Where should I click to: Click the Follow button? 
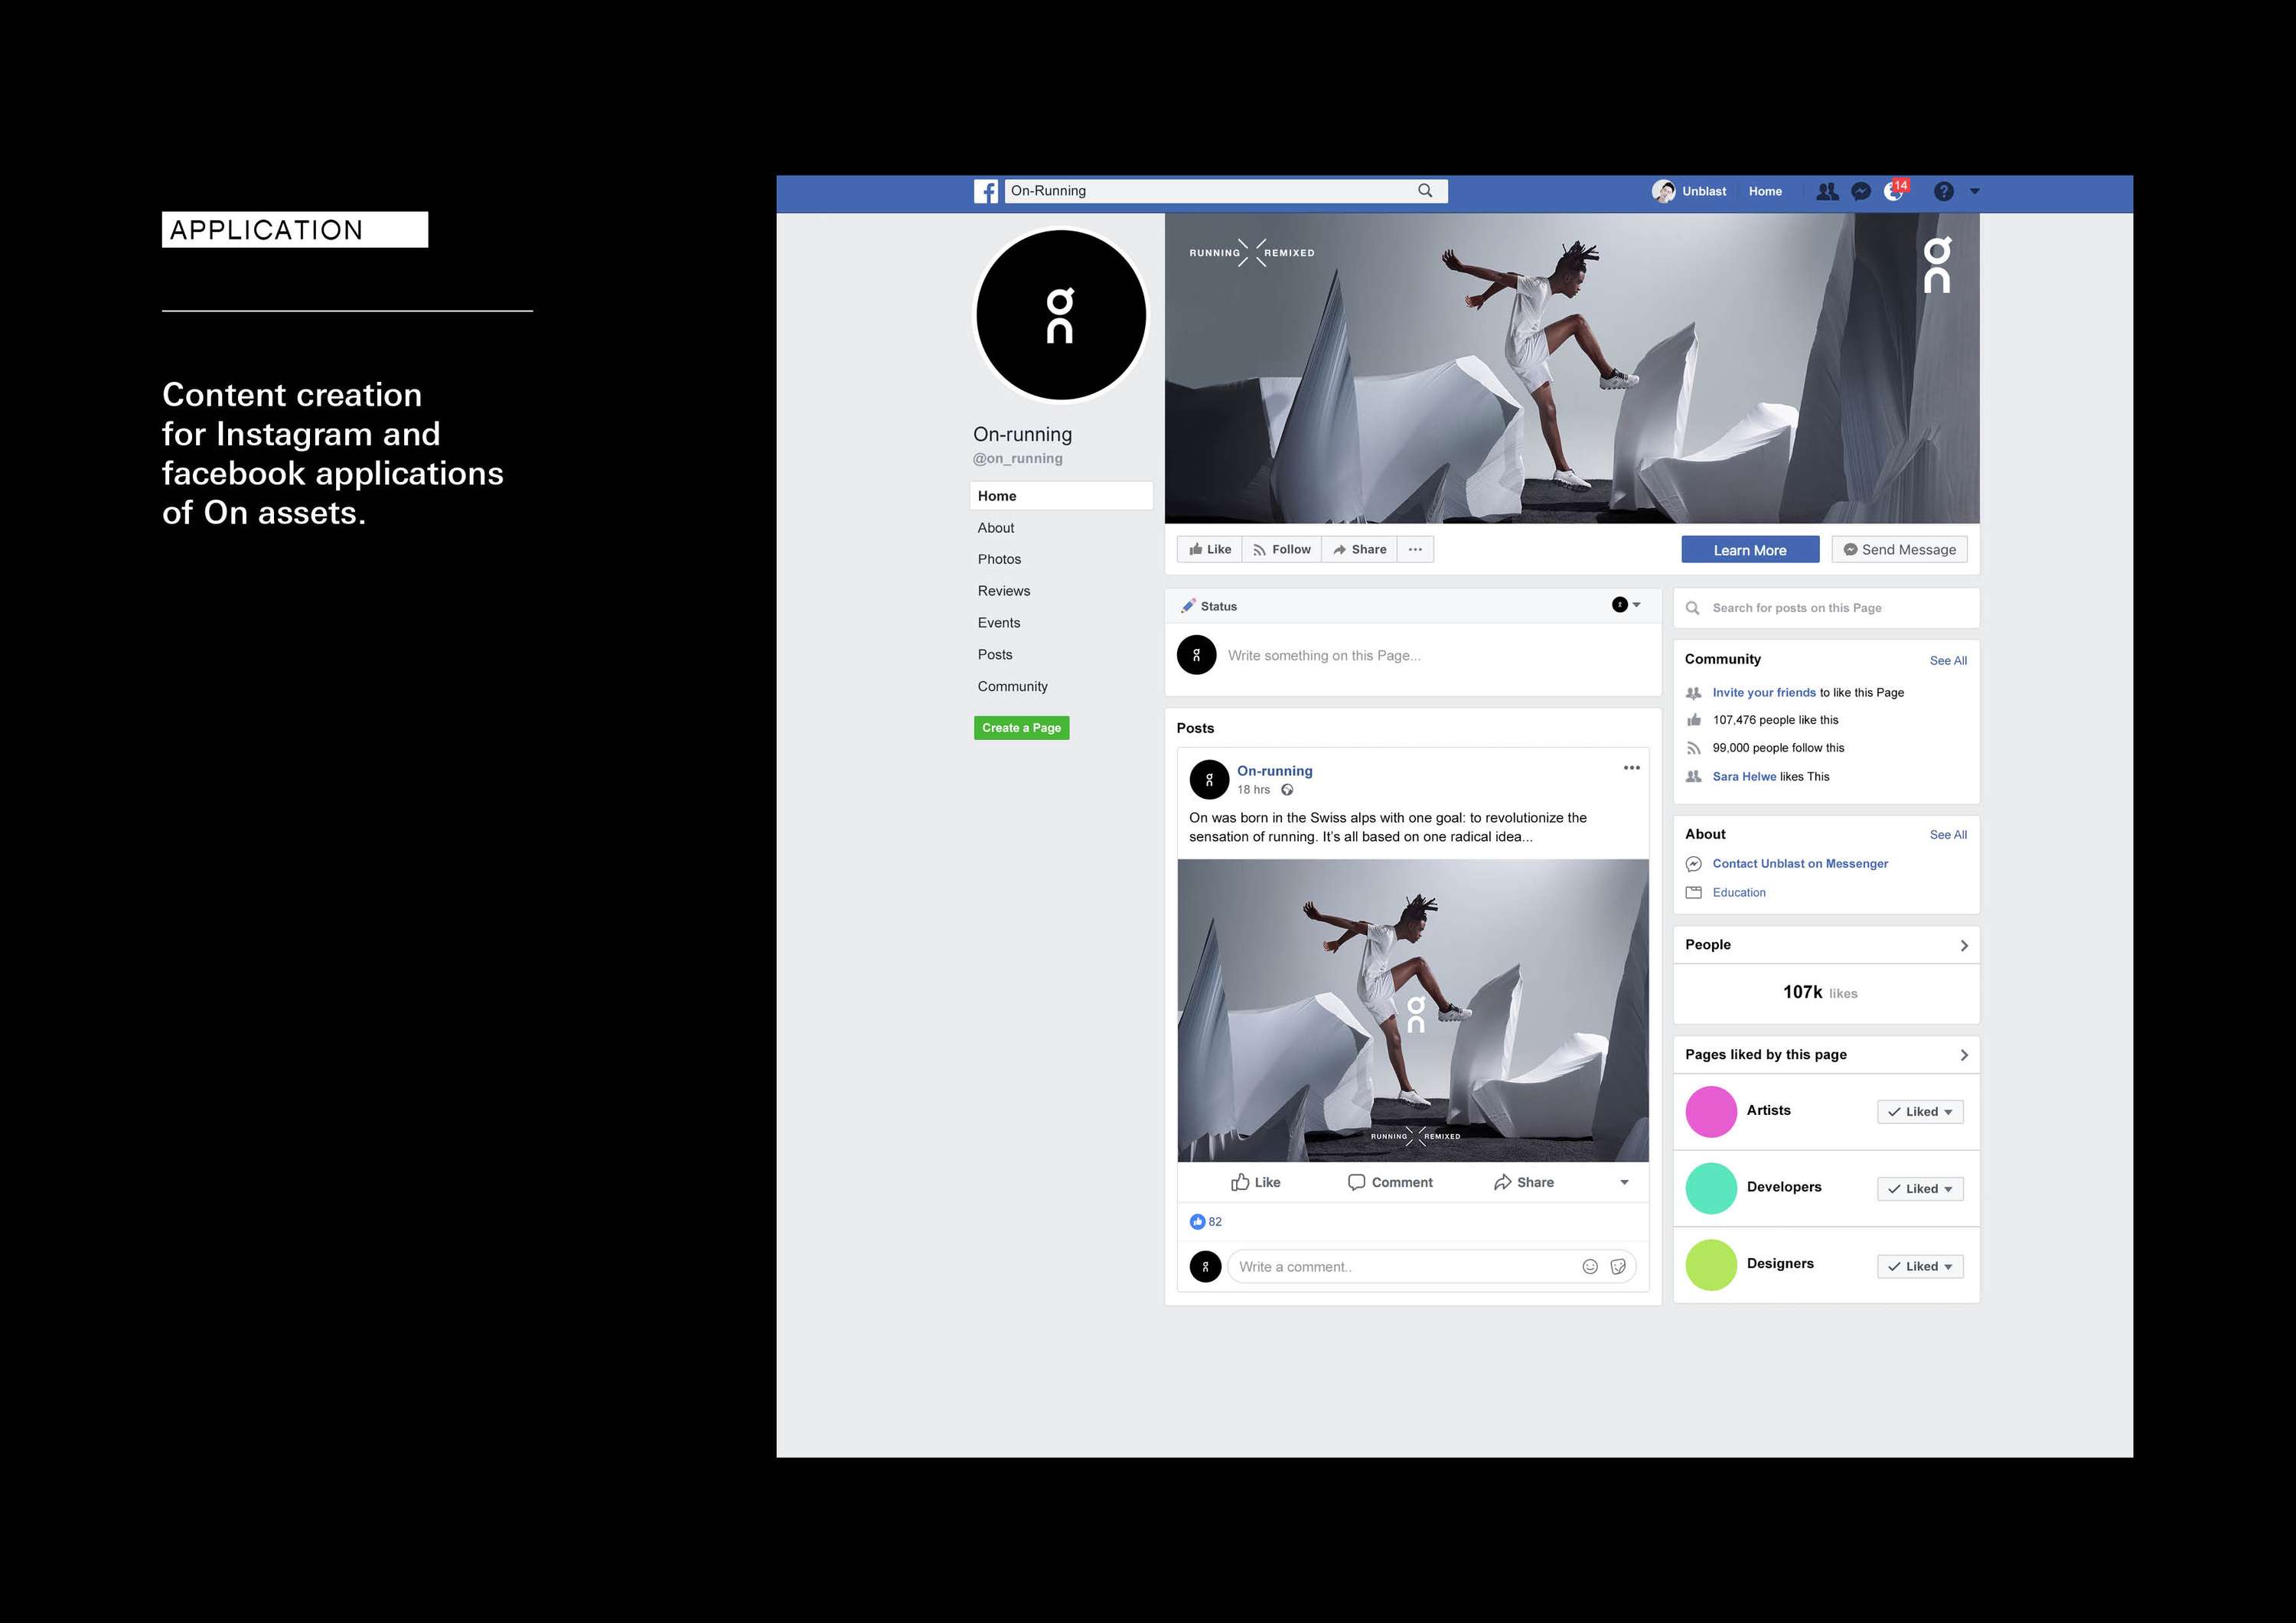[x=1282, y=549]
